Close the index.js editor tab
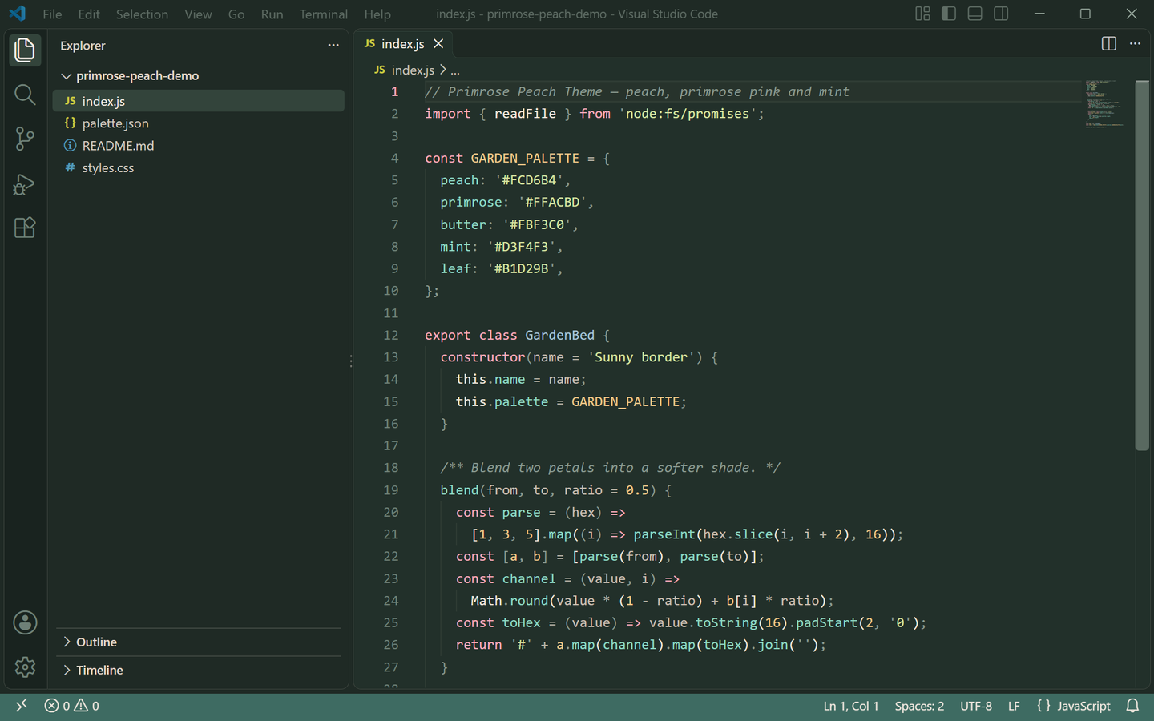Image resolution: width=1154 pixels, height=721 pixels. tap(438, 44)
